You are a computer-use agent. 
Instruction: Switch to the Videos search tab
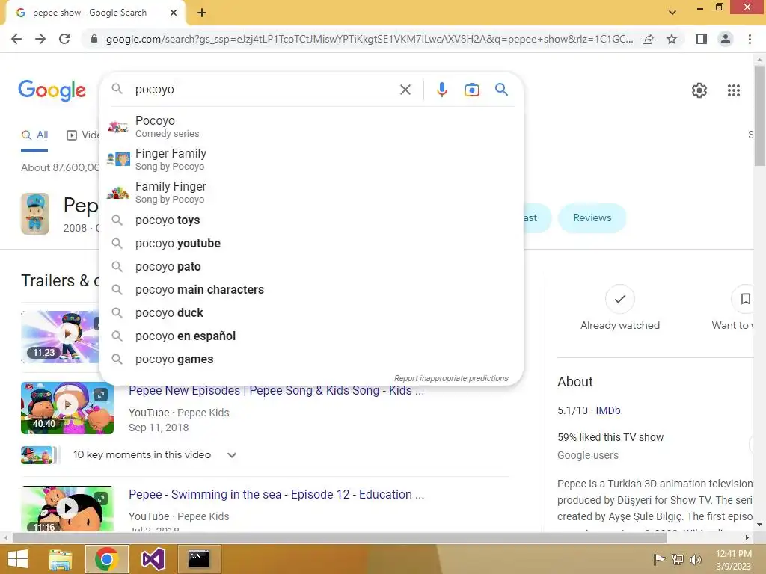(x=82, y=135)
